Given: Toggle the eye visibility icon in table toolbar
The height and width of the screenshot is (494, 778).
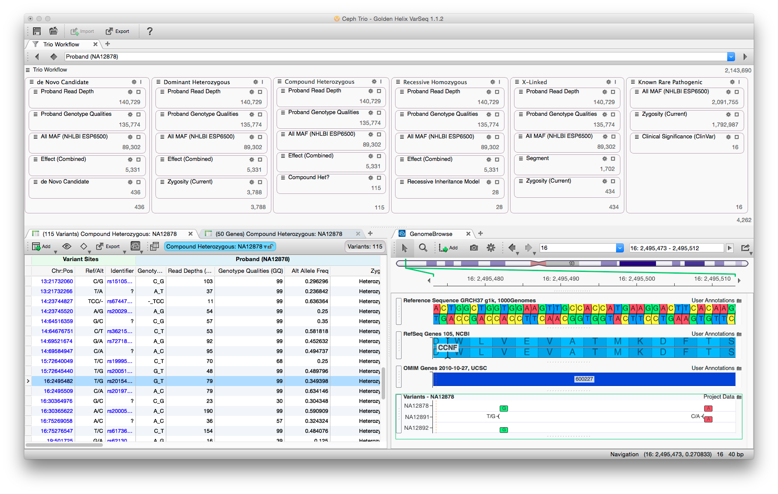Looking at the screenshot, I should (66, 246).
